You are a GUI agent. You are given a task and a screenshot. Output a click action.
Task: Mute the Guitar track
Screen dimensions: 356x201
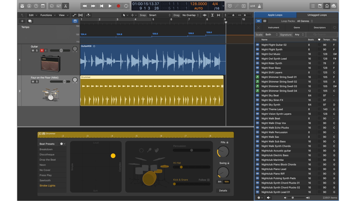coord(33,51)
